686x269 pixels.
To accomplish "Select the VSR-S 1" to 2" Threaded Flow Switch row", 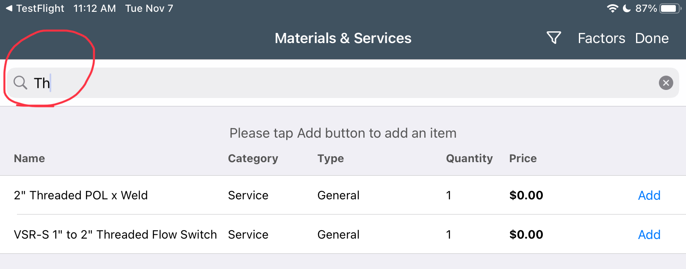I will pos(343,234).
